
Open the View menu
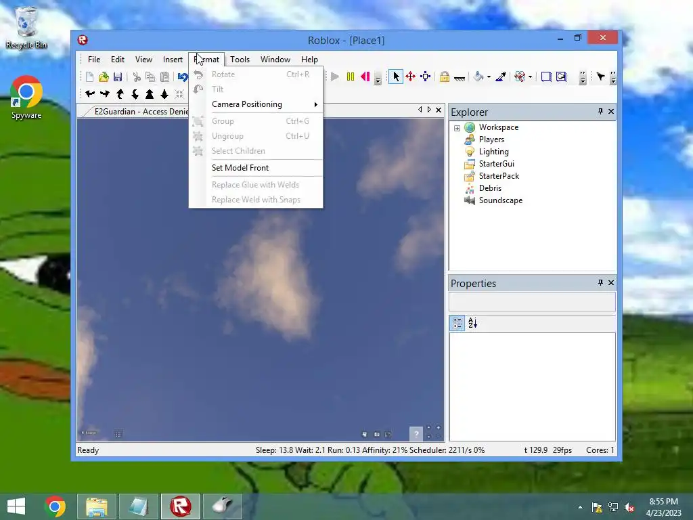click(x=143, y=60)
